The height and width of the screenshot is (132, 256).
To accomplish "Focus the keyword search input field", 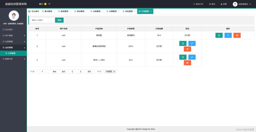I will (x=42, y=20).
